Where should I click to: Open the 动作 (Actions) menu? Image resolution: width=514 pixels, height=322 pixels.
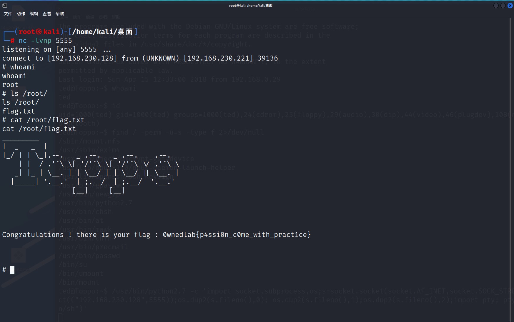coord(21,14)
